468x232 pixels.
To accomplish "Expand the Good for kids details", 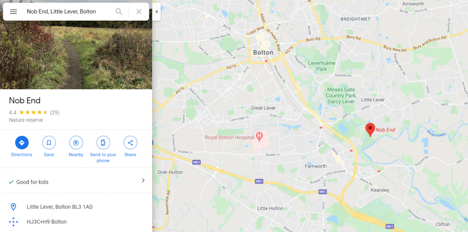I will (x=143, y=181).
